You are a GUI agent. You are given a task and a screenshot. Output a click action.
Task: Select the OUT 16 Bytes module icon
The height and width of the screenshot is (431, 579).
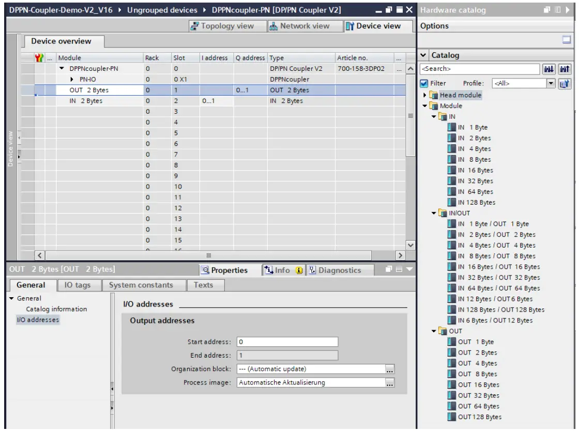451,385
